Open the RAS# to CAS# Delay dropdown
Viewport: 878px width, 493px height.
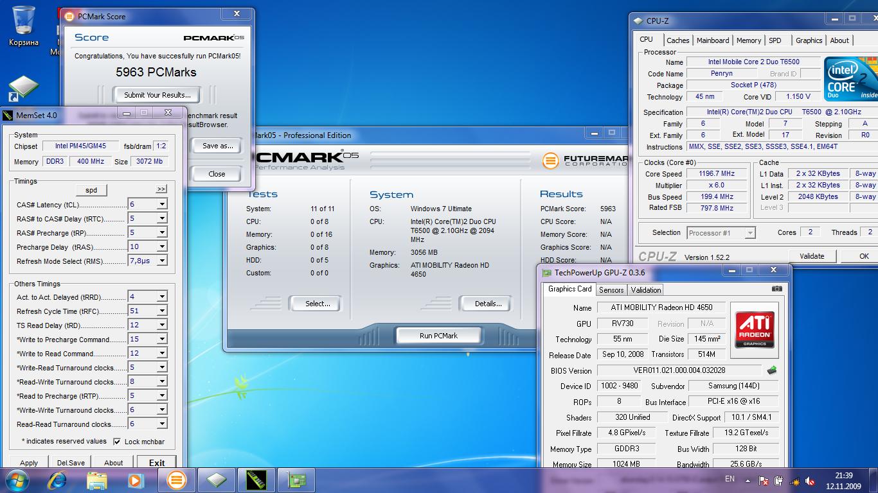click(162, 218)
